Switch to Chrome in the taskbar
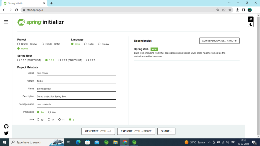The image size is (260, 146). tap(125, 142)
